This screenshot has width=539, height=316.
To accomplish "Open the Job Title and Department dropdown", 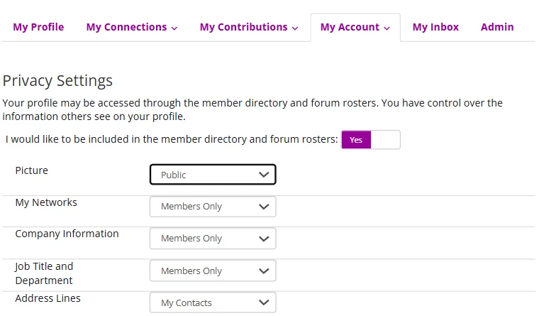I will click(212, 271).
